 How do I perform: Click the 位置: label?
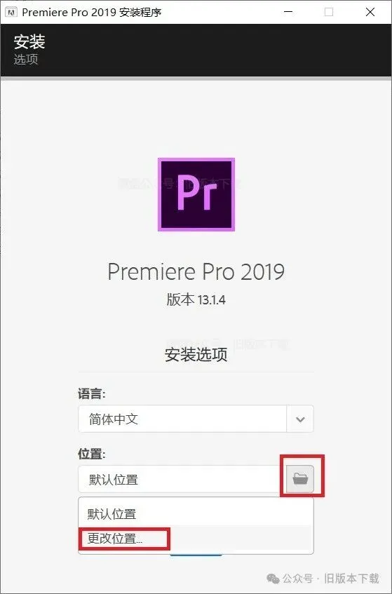(x=92, y=454)
